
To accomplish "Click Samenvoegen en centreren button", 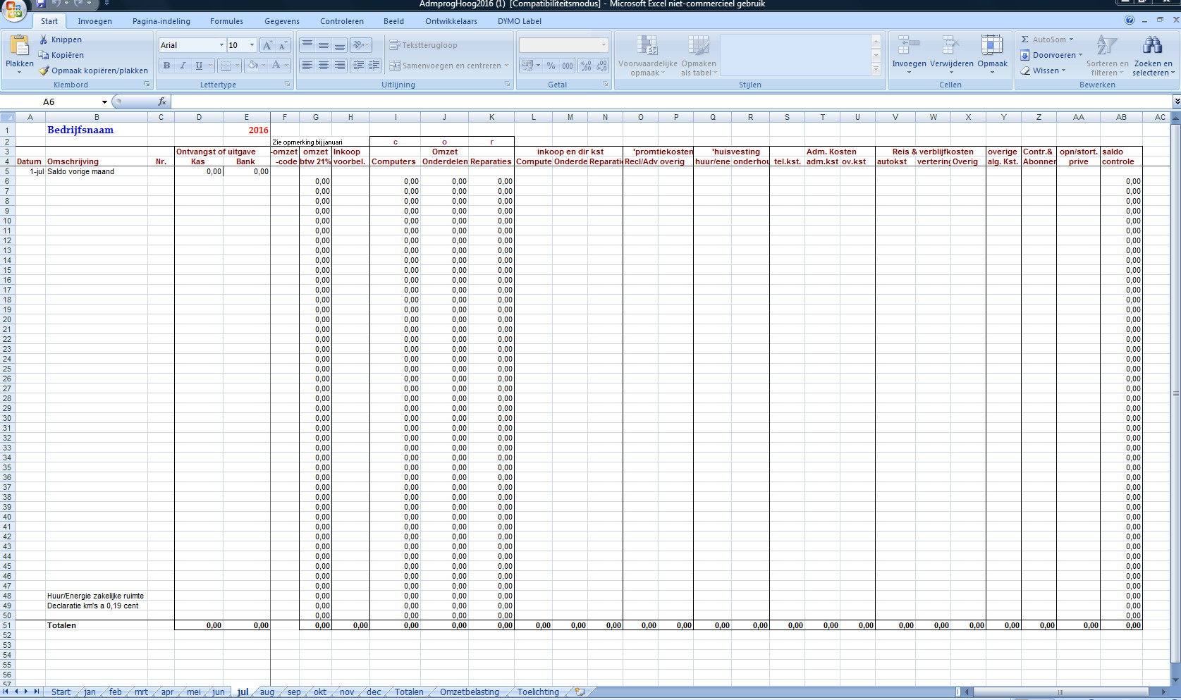I will (448, 66).
